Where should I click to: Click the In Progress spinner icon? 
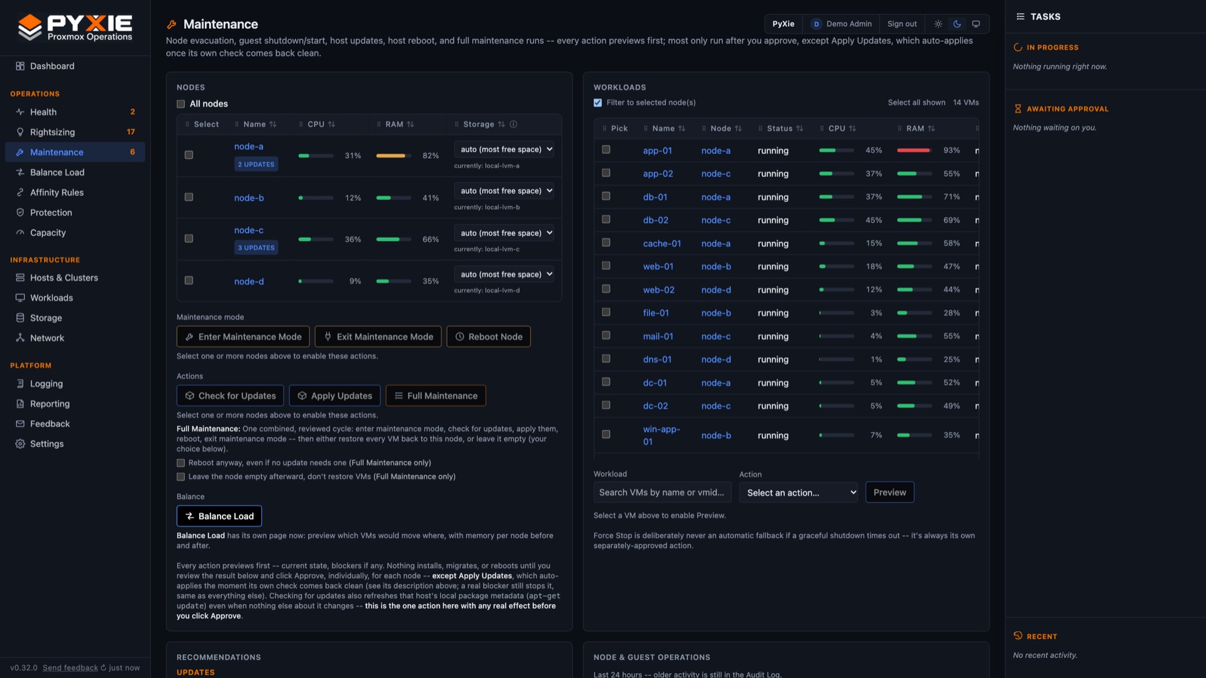tap(1018, 48)
